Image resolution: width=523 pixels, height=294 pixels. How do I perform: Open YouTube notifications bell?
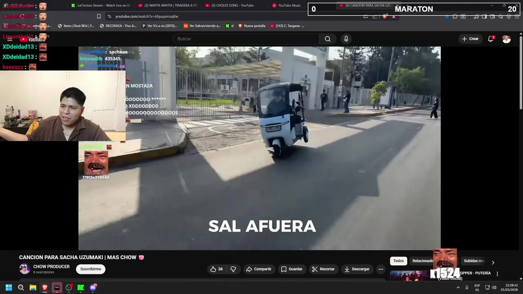pos(491,39)
